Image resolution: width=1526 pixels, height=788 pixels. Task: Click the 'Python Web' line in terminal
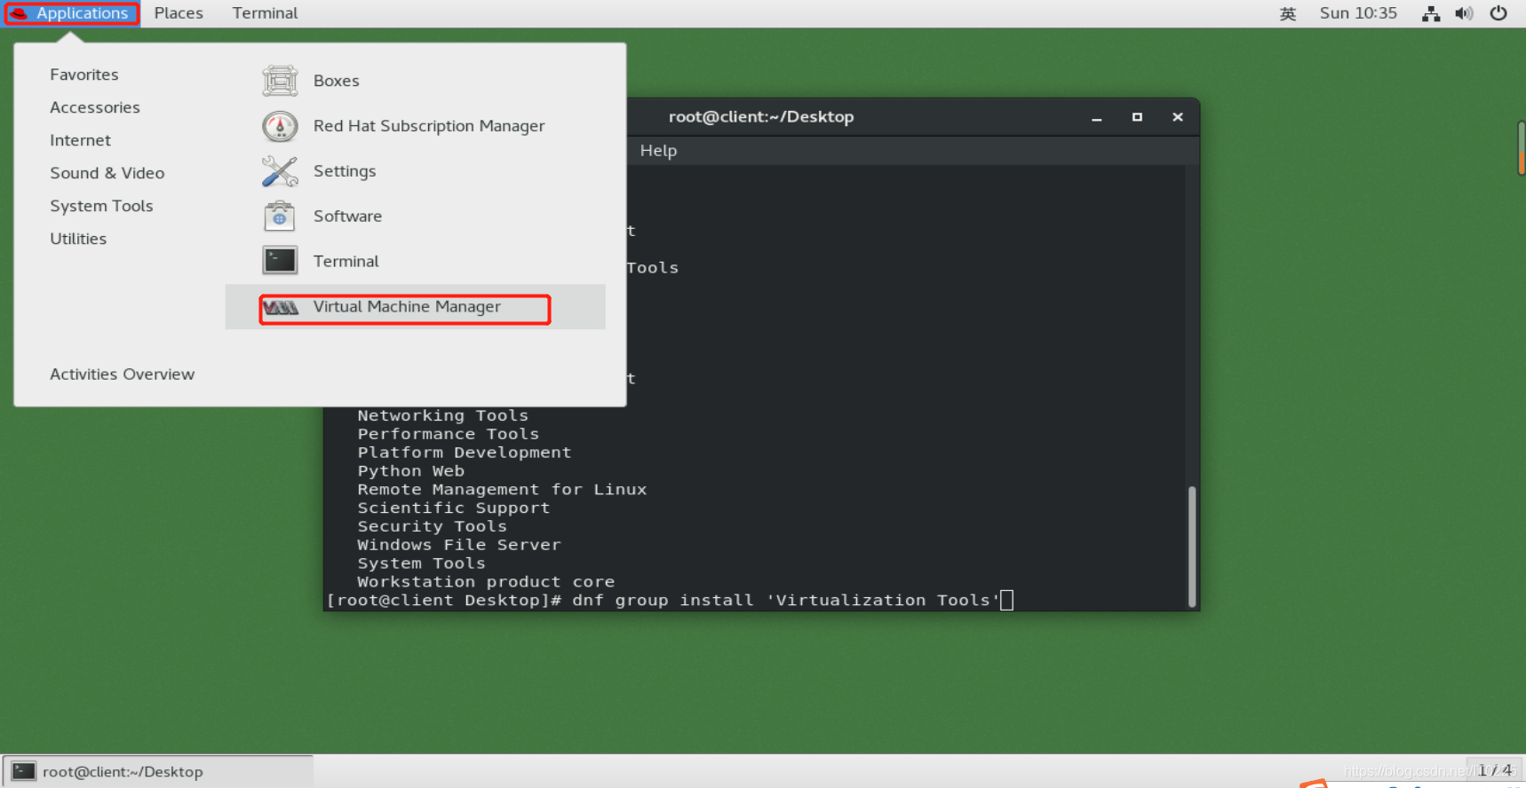pos(410,471)
